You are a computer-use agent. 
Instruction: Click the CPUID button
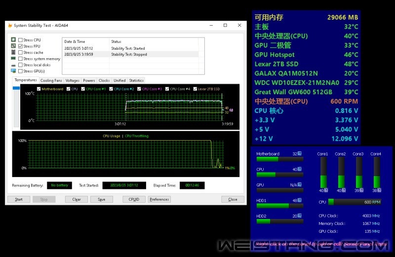point(134,199)
